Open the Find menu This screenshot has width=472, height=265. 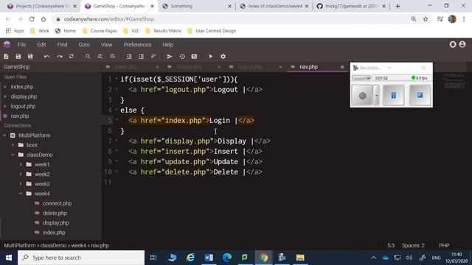pos(62,45)
